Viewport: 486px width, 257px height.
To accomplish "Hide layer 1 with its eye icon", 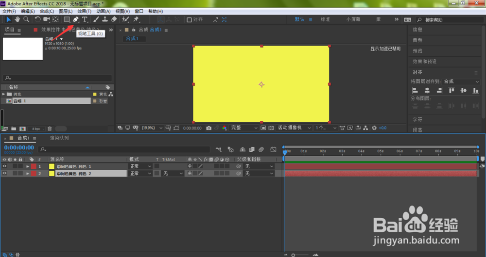I will pos(4,166).
